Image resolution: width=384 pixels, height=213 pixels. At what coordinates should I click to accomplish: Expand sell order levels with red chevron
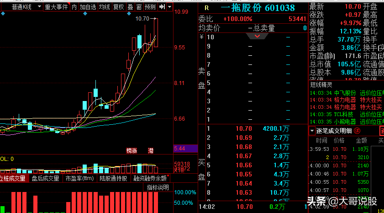pyautogui.click(x=257, y=36)
